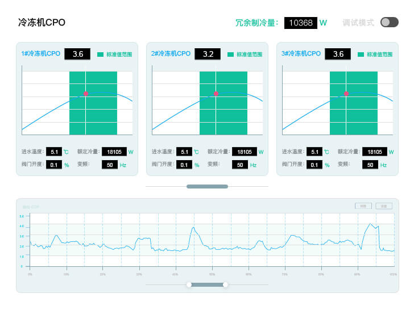Click the 1#冷冻机CPO value box
Screen dimensions: 414x310
click(x=77, y=54)
